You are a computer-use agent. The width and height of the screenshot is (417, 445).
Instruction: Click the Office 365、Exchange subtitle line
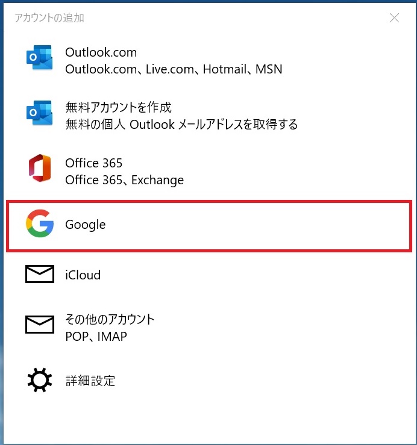click(124, 180)
